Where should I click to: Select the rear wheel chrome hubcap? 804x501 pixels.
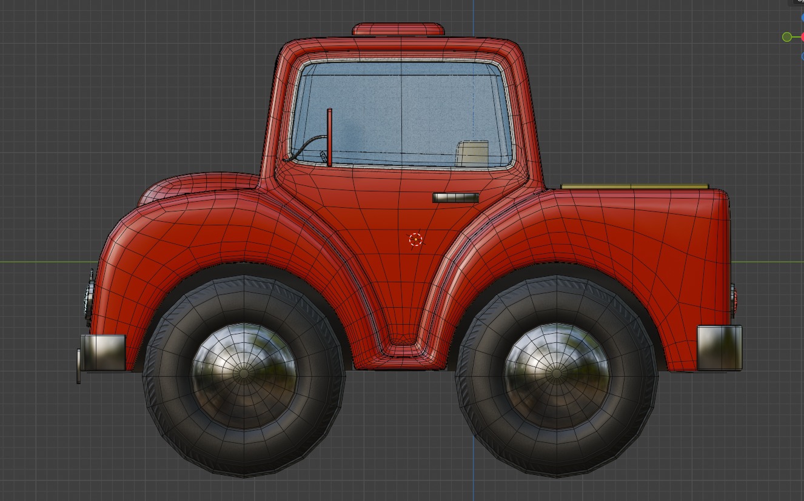[x=557, y=374]
